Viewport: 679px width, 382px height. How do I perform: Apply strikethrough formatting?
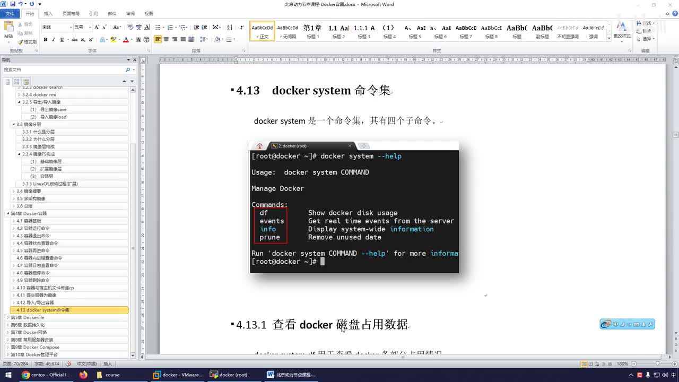tap(74, 40)
